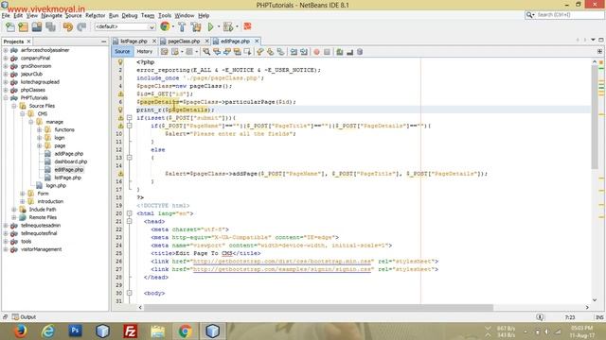Click the editor horizontal scrollbar thumb
This screenshot has height=340, width=606.
[x=318, y=307]
